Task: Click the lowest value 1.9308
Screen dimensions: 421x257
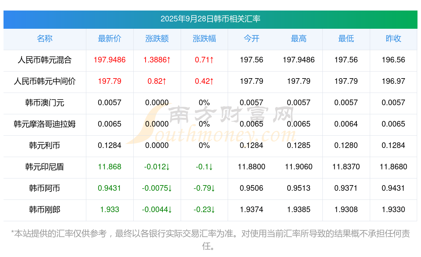Action: pos(346,210)
